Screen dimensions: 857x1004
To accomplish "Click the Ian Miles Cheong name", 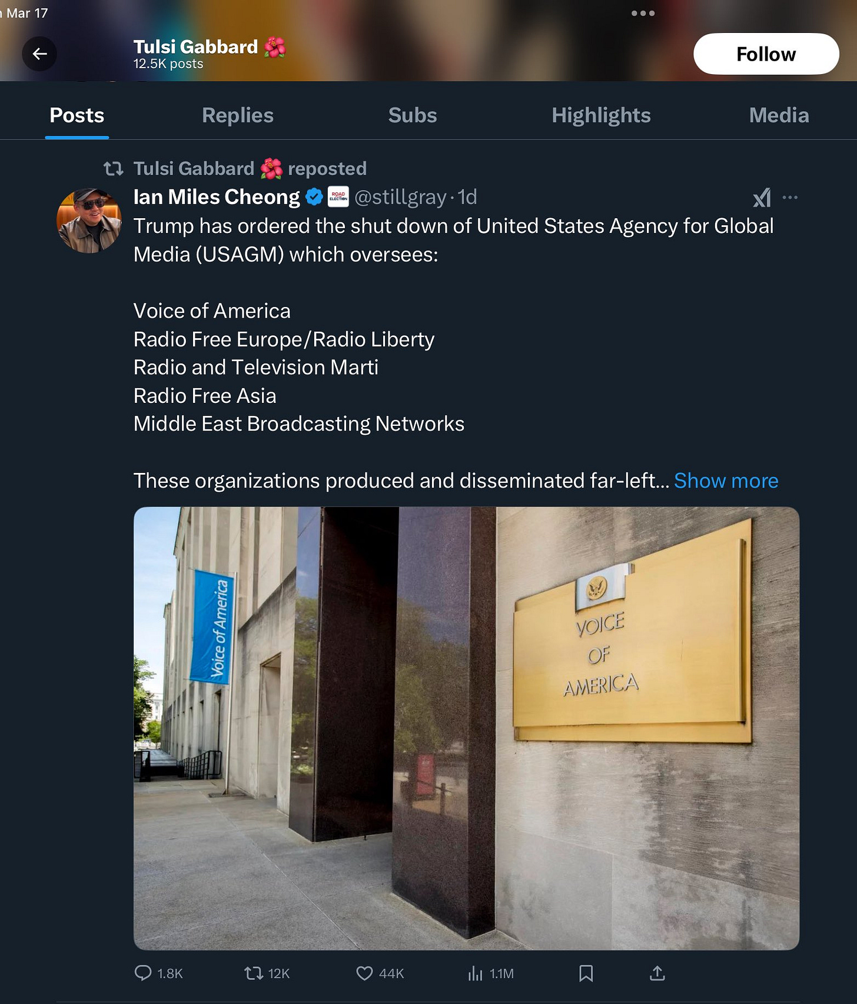I will 217,197.
